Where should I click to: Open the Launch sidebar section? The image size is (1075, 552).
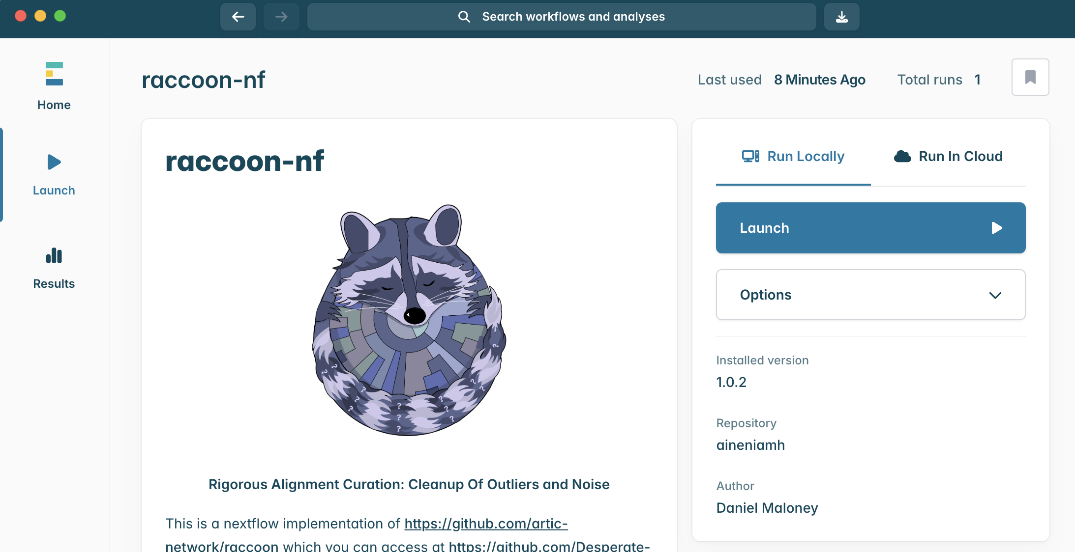pyautogui.click(x=54, y=175)
